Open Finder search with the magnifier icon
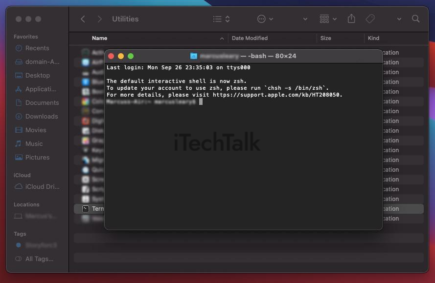The height and width of the screenshot is (283, 435). pos(415,19)
